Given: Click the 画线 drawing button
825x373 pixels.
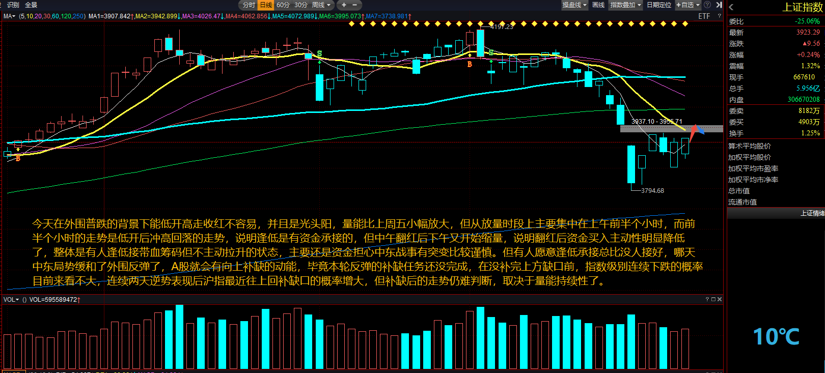Looking at the screenshot, I should (x=598, y=5).
